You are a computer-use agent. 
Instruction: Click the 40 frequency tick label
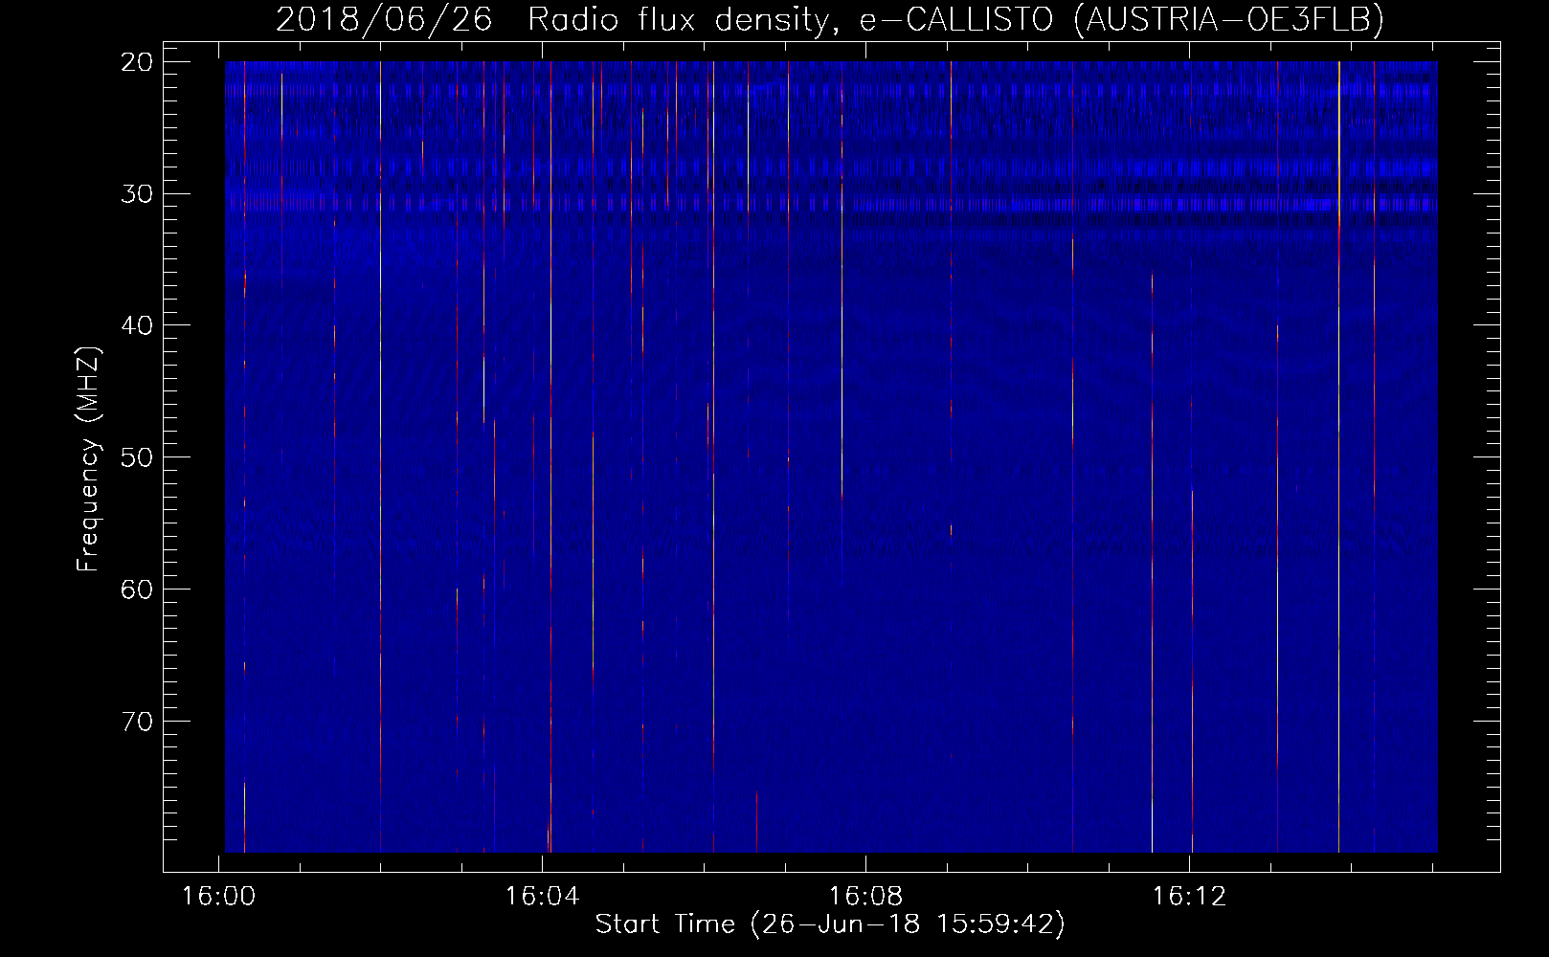137,325
